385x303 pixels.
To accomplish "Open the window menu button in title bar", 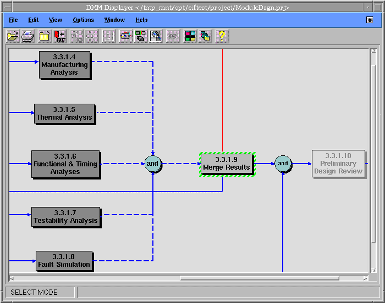I will click(x=7, y=8).
